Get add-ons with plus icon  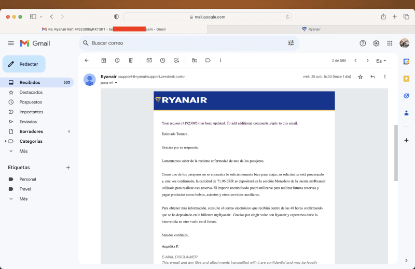click(406, 140)
